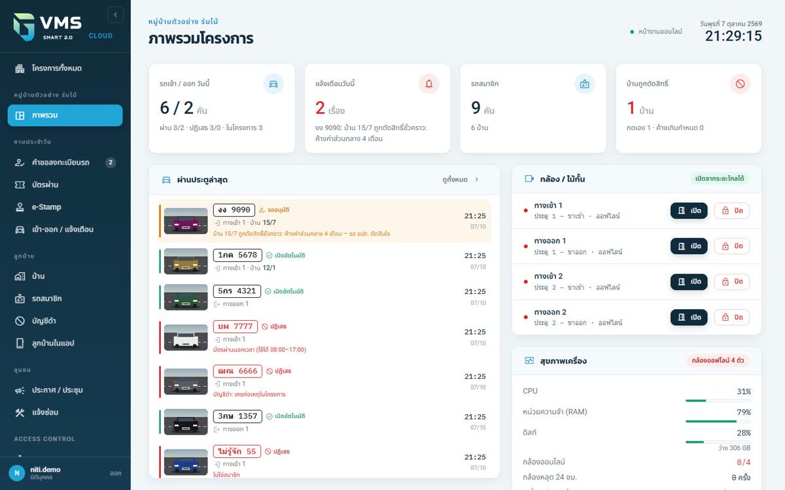This screenshot has width=785, height=490.
Task: Click the ออก logout link
Action: point(115,473)
